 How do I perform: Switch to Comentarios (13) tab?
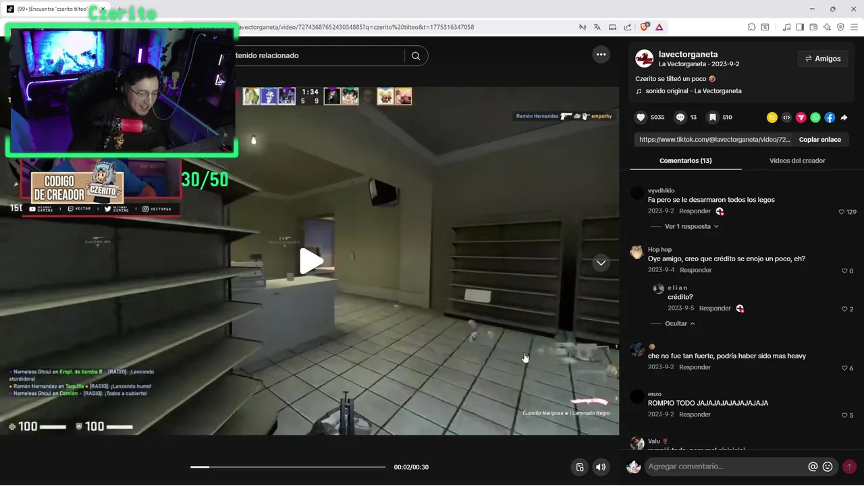[685, 161]
